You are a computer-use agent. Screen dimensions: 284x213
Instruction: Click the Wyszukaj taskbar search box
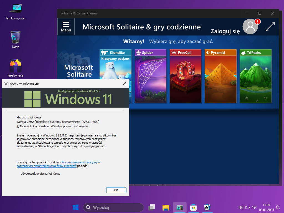[x=113, y=207]
